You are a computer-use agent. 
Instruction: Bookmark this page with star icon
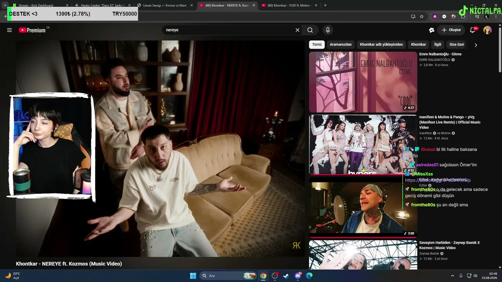(422, 16)
